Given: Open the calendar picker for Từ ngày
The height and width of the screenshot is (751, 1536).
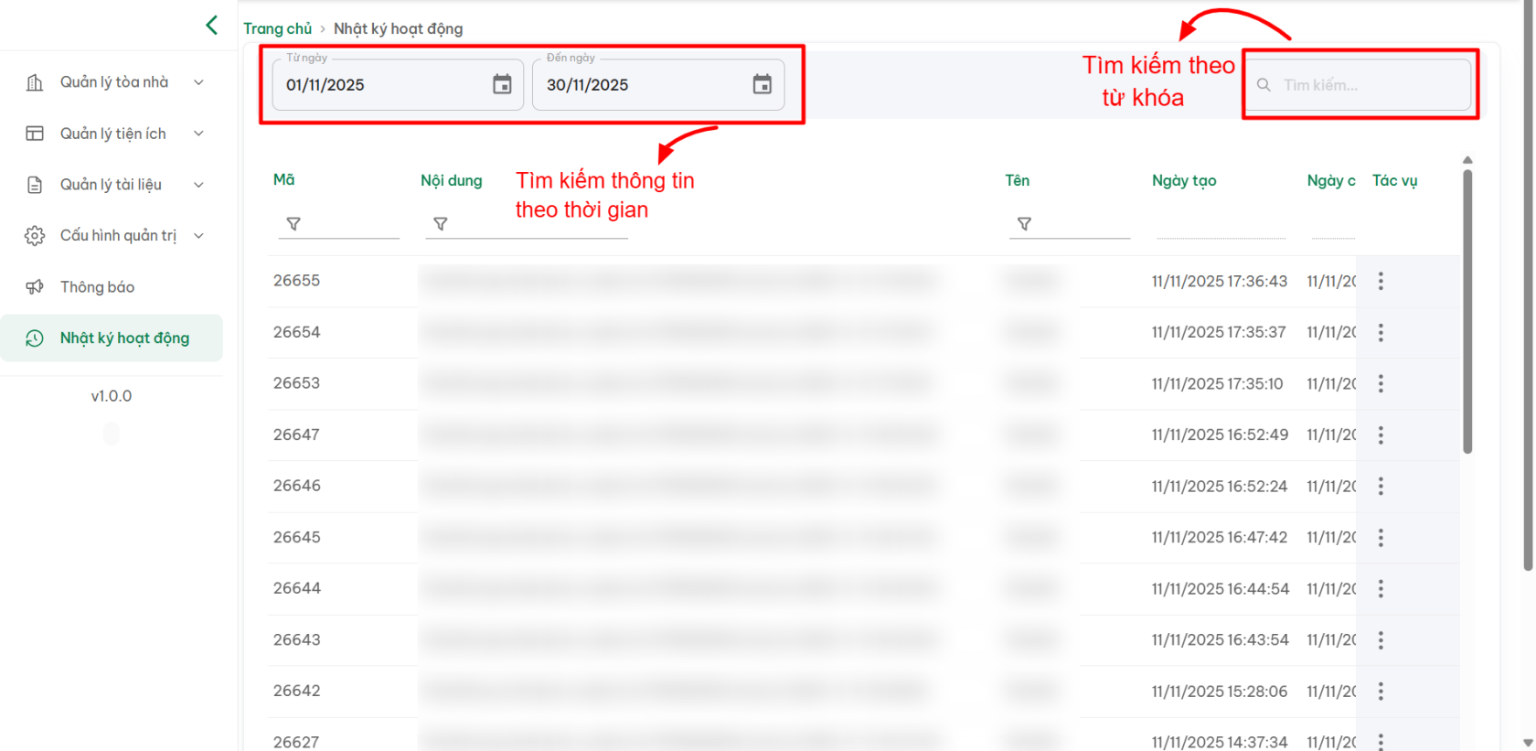Looking at the screenshot, I should click(502, 85).
